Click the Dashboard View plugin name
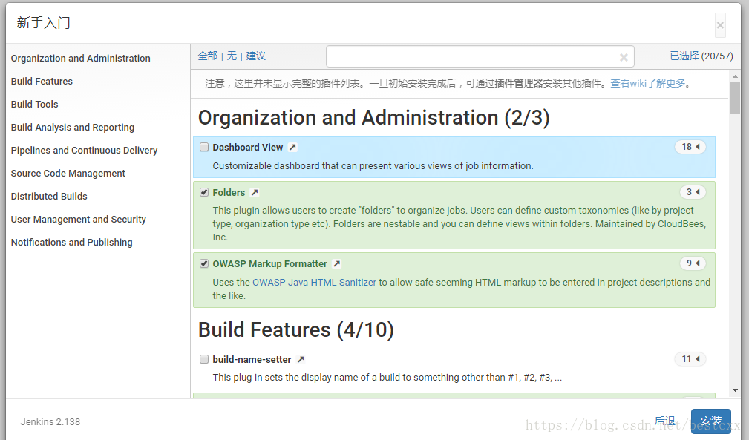The width and height of the screenshot is (749, 440). tap(248, 148)
